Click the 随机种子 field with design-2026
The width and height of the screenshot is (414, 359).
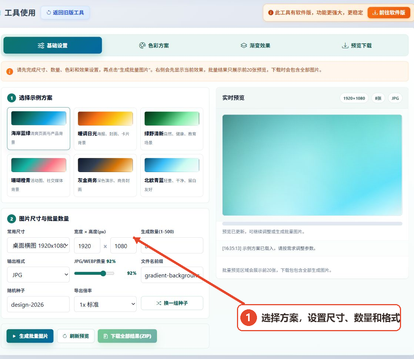coord(38,304)
